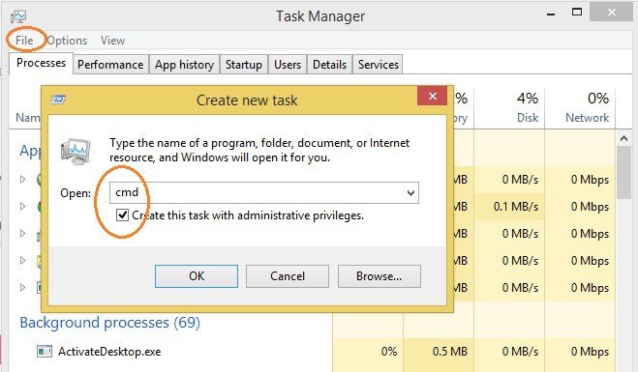Screen dimensions: 638x372
Task: Switch to the Services tab
Action: pos(378,65)
